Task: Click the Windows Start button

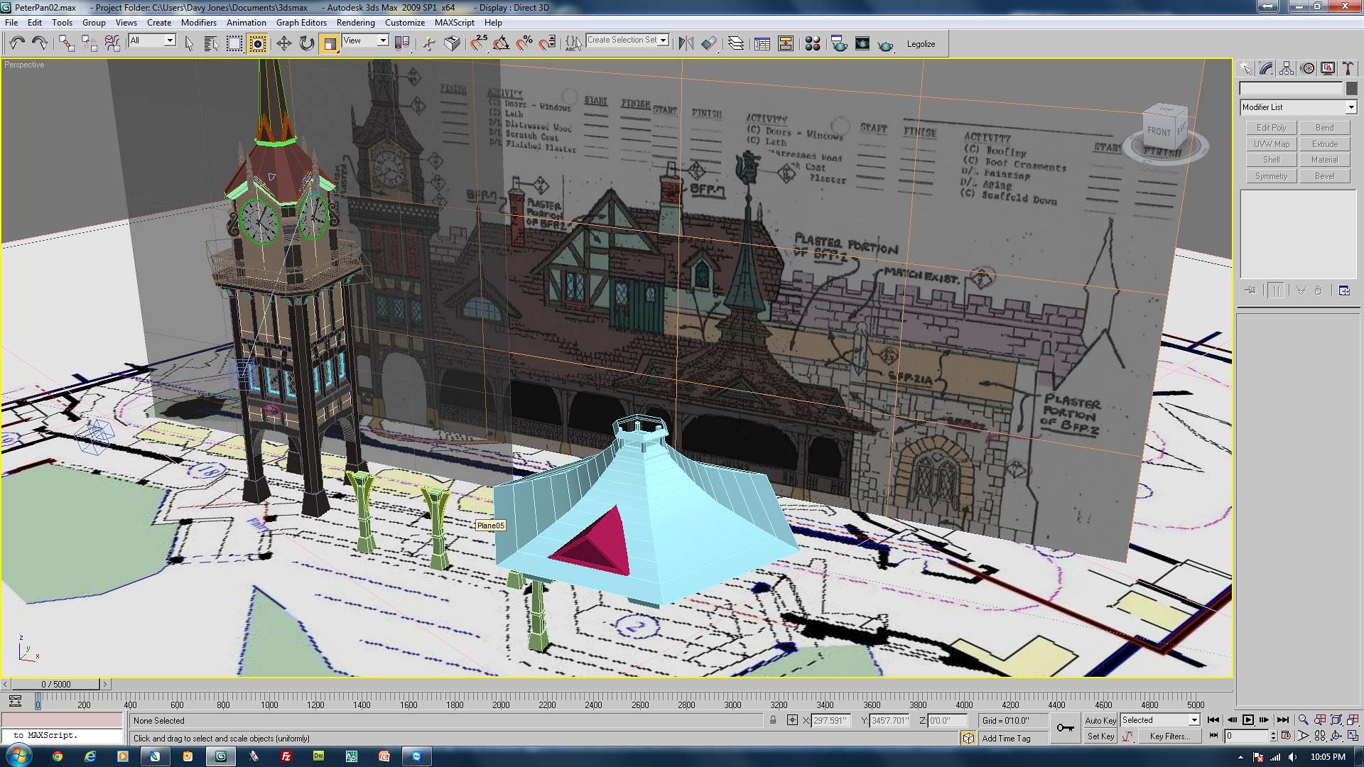Action: click(18, 756)
